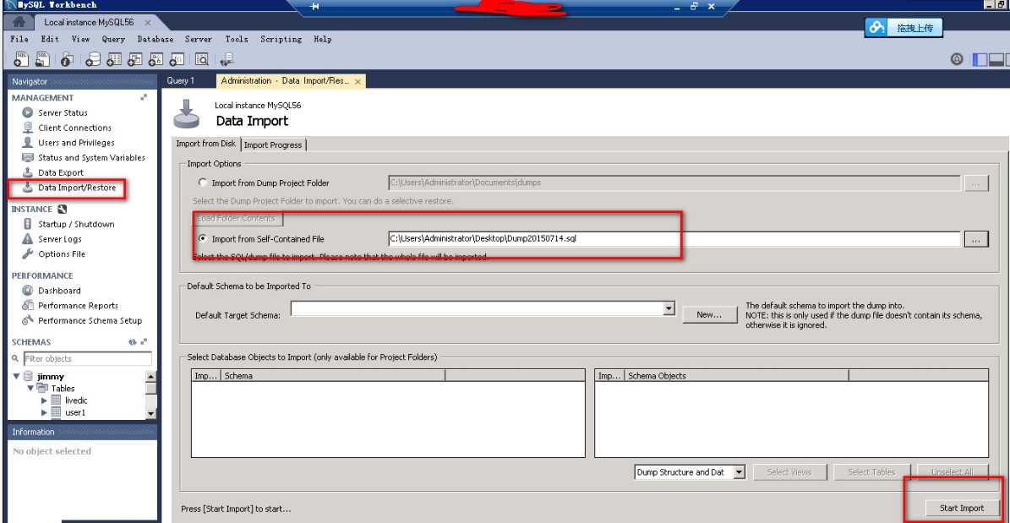Image resolution: width=1010 pixels, height=523 pixels.
Task: Open the Edit menu
Action: [x=50, y=40]
